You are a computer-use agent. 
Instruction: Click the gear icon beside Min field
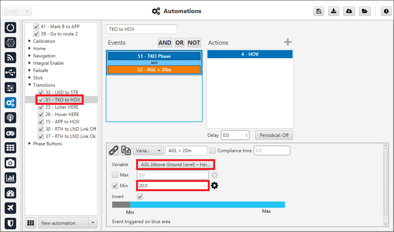[215, 185]
